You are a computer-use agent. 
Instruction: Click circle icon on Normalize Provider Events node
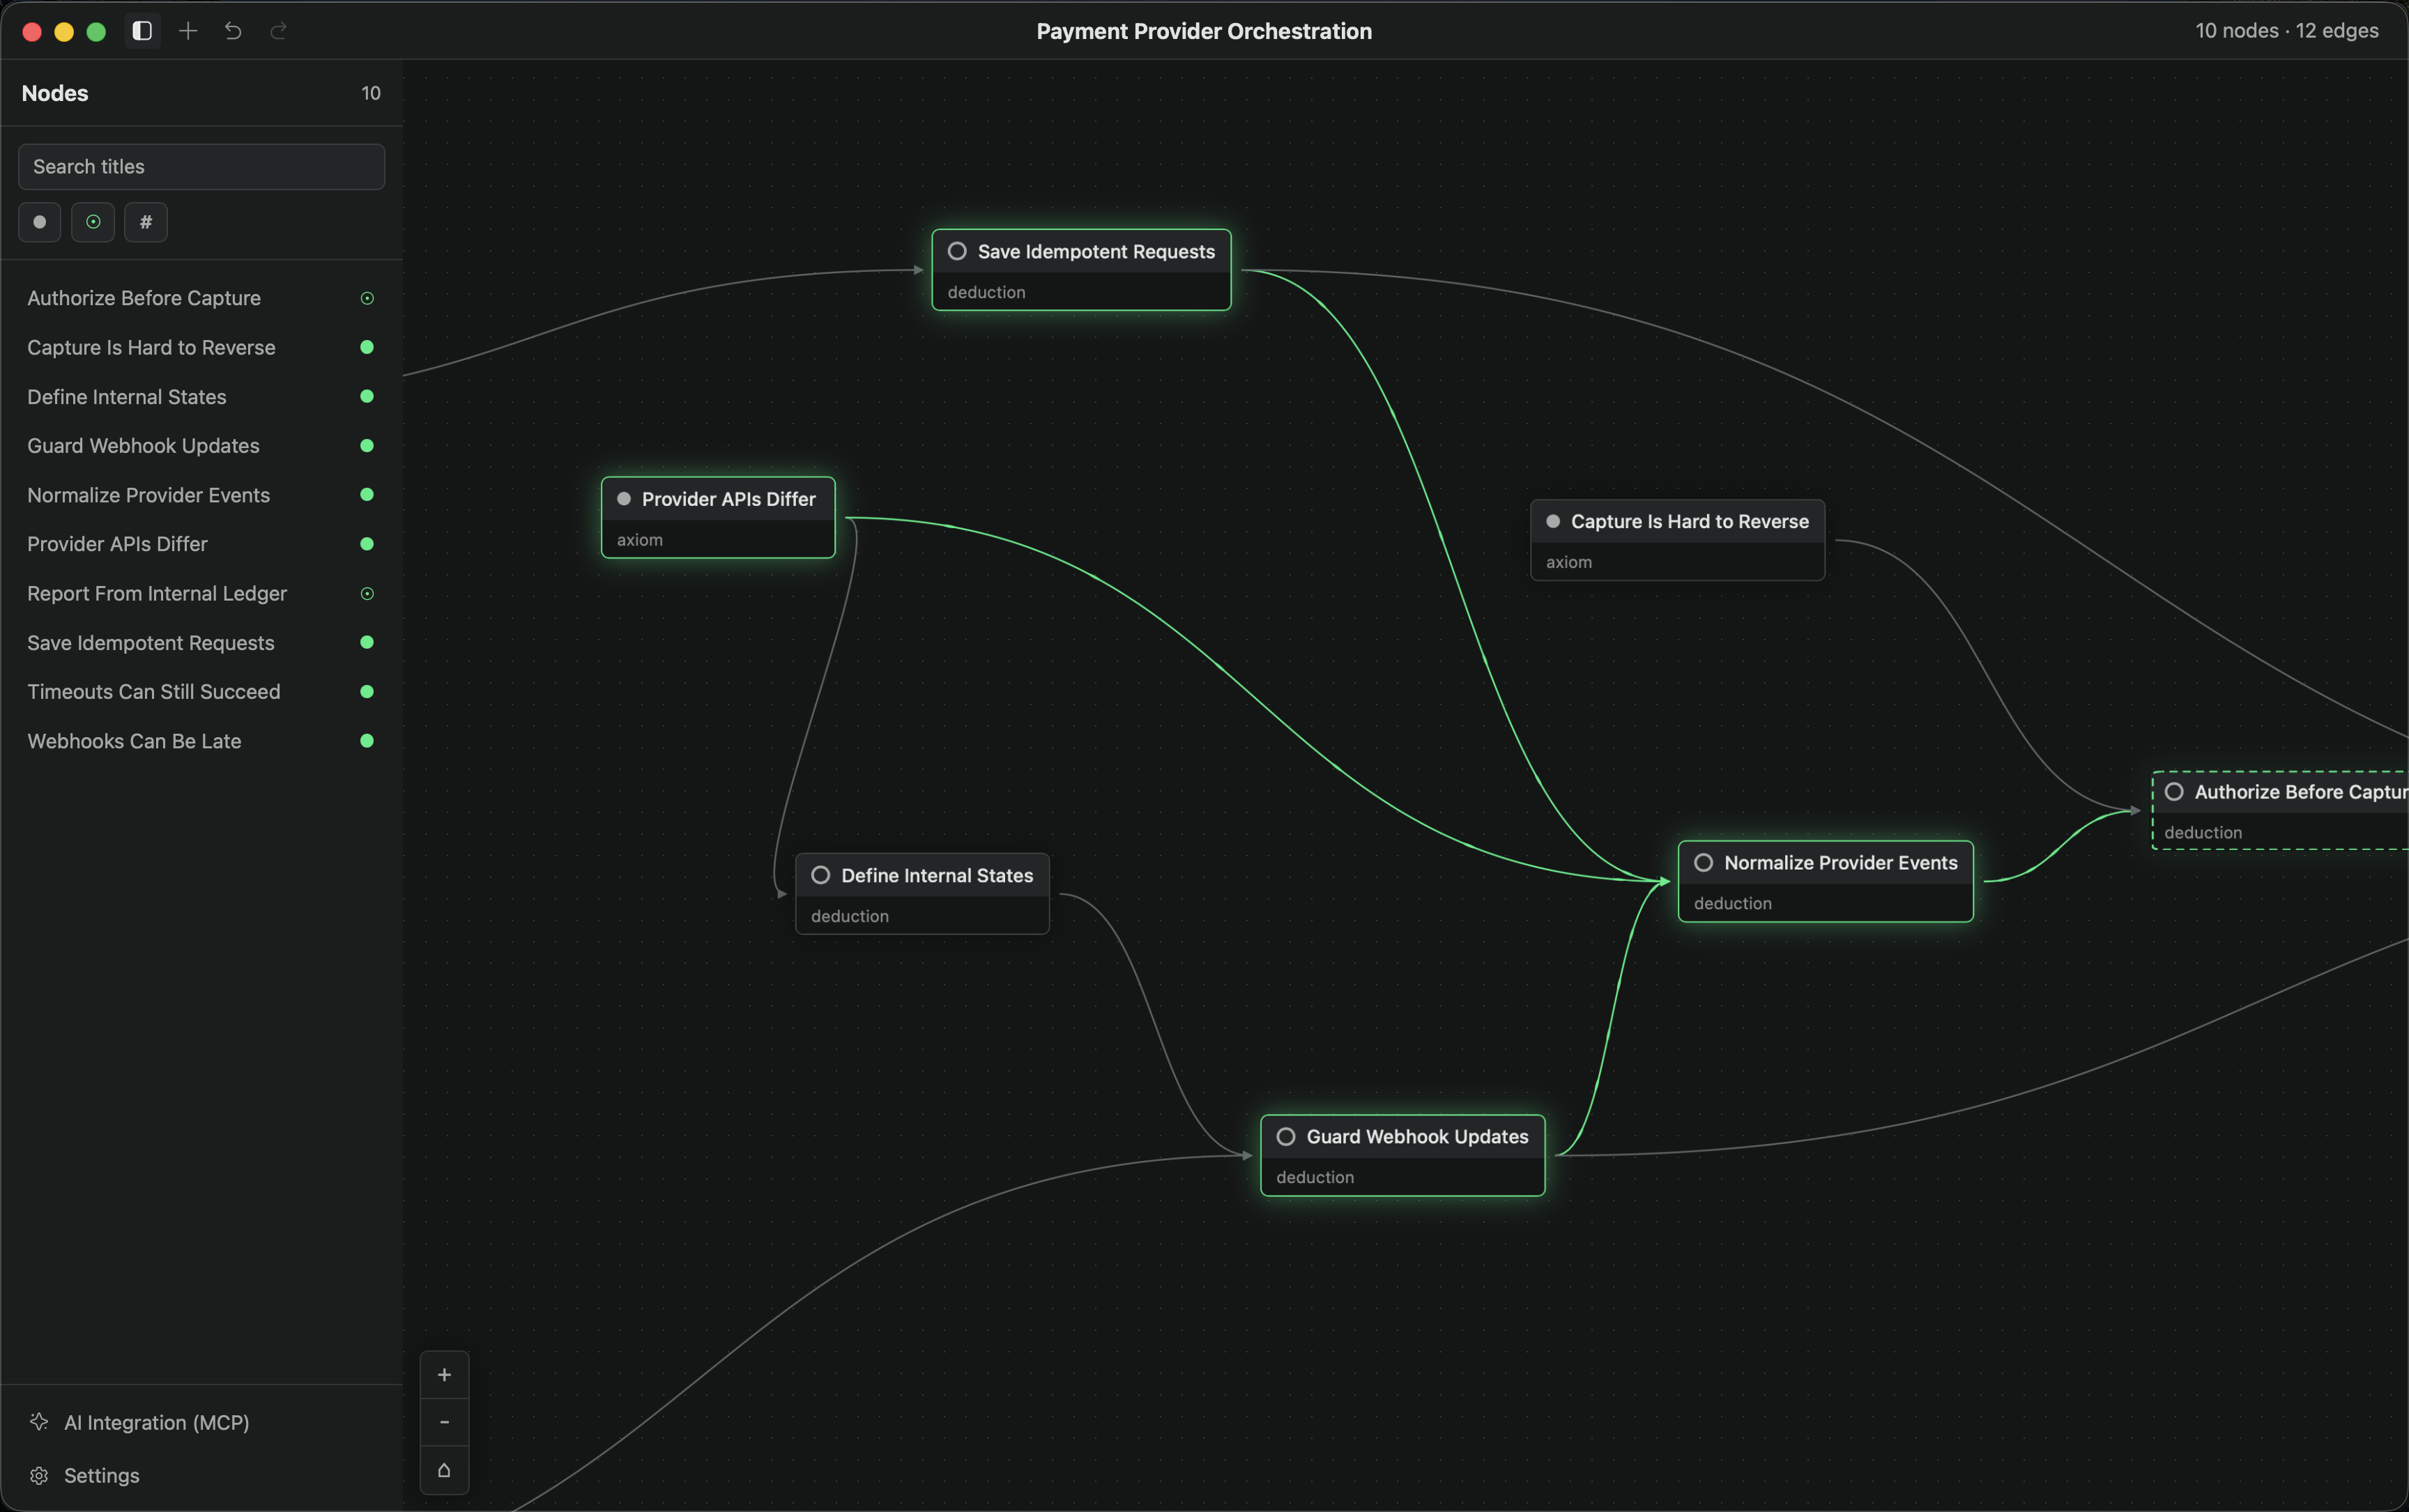point(1704,863)
